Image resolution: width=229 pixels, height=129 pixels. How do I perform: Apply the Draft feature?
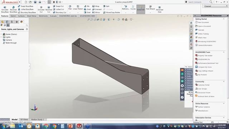pyautogui.click(x=87, y=9)
